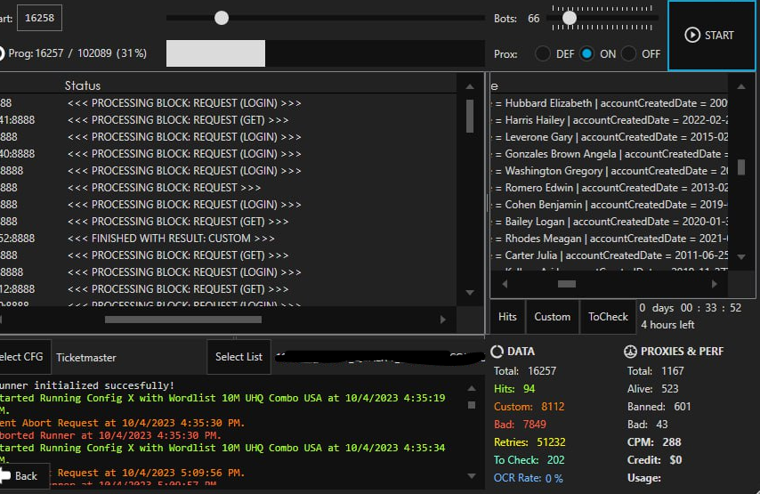Click the results list scroll-left arrow
Viewport: 760px width, 494px height.
(x=505, y=284)
